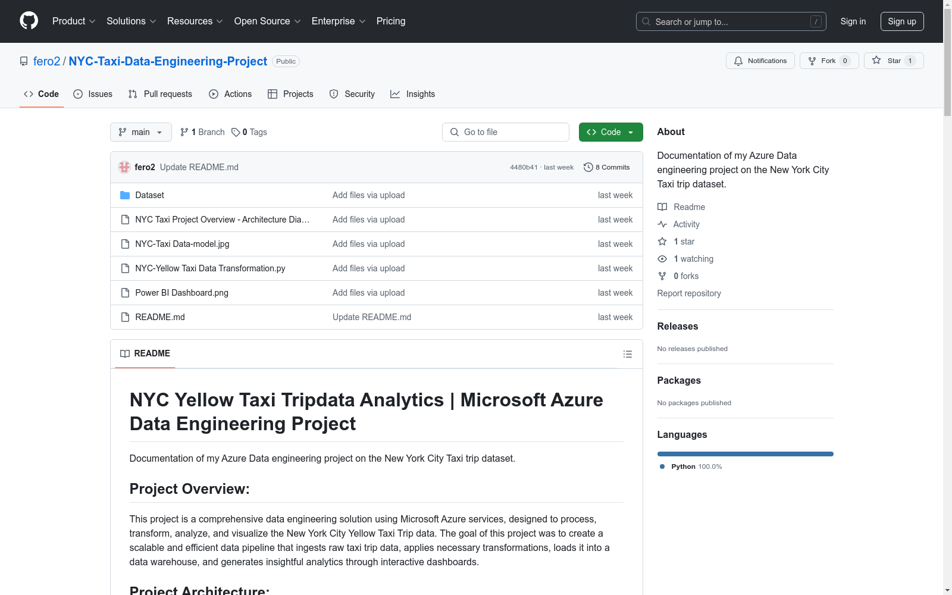This screenshot has width=952, height=595.
Task: Click the Notifications bell icon
Action: pyautogui.click(x=738, y=61)
